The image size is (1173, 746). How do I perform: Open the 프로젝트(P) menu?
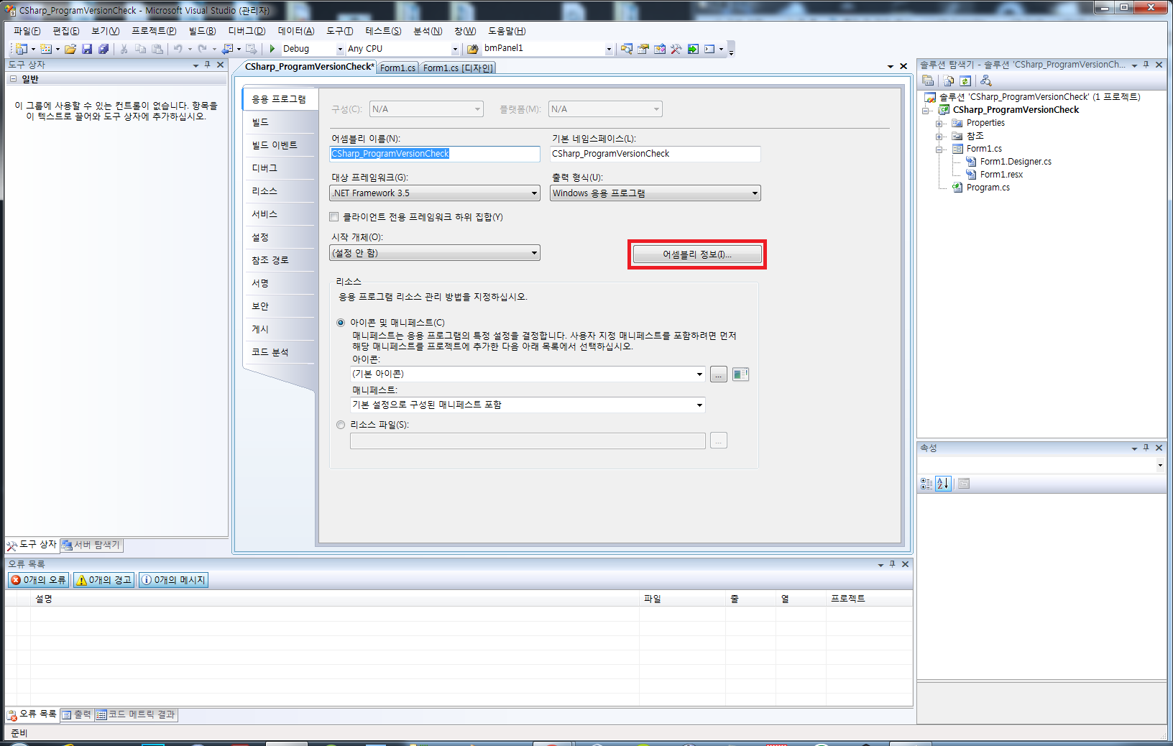(x=154, y=31)
